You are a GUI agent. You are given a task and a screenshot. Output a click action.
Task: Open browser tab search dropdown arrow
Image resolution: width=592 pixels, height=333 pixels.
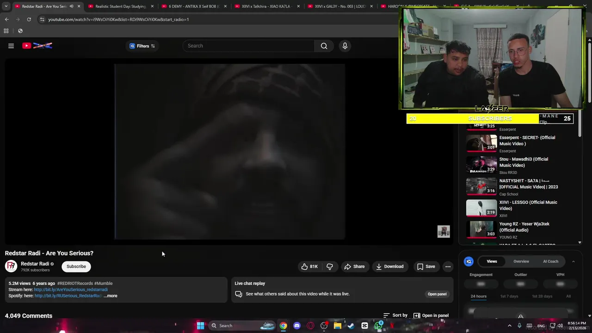pyautogui.click(x=6, y=6)
